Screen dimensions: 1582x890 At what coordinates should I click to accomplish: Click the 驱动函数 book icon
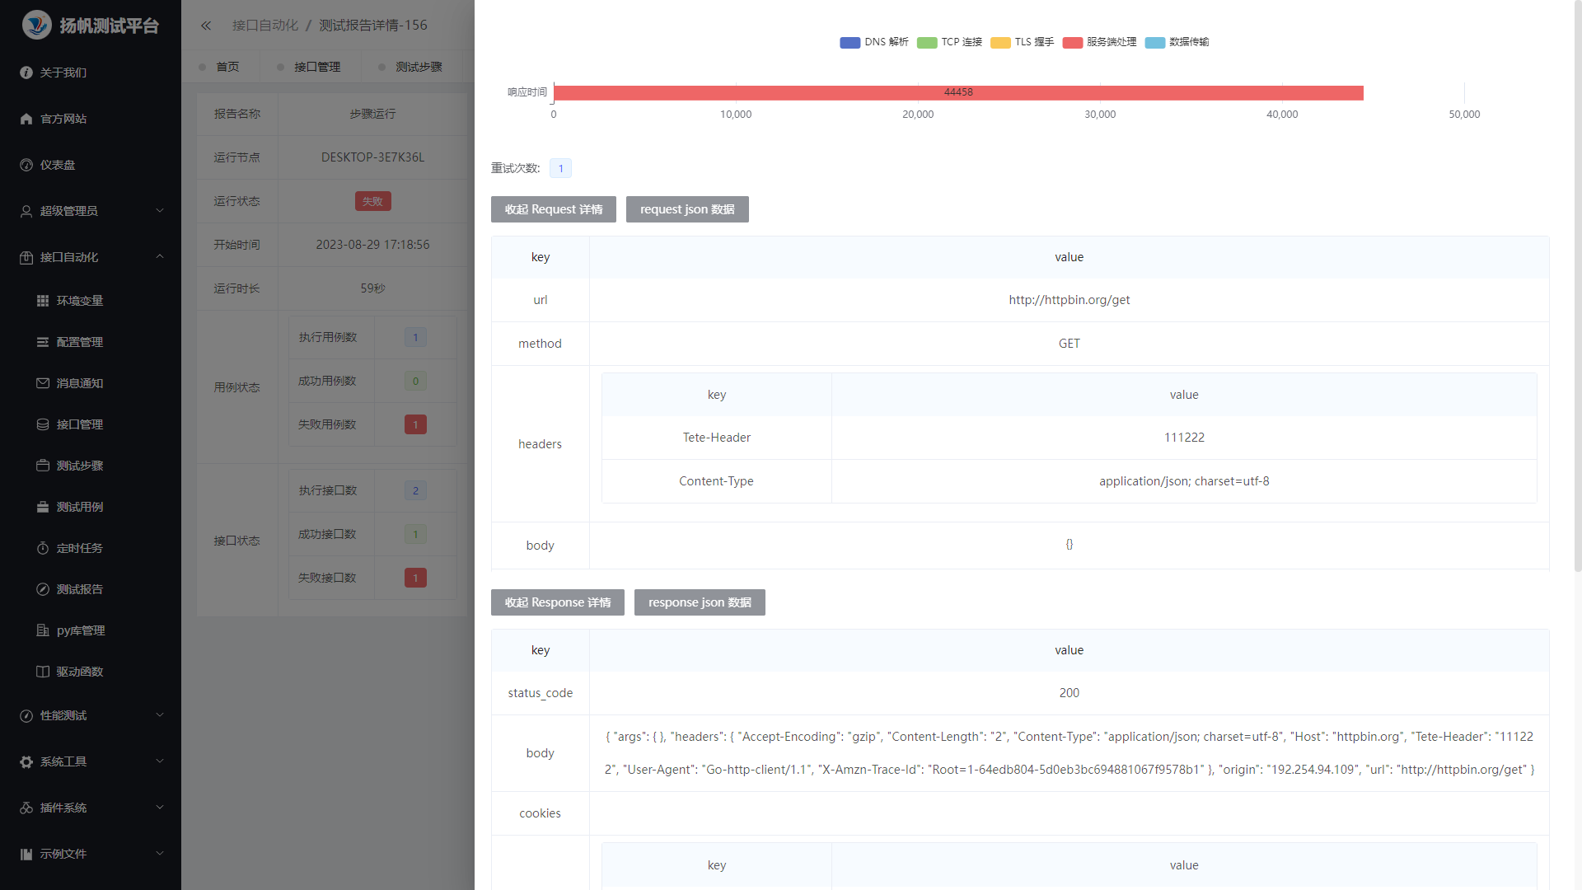43,672
